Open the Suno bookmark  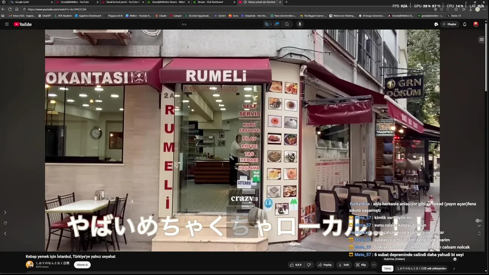click(233, 16)
